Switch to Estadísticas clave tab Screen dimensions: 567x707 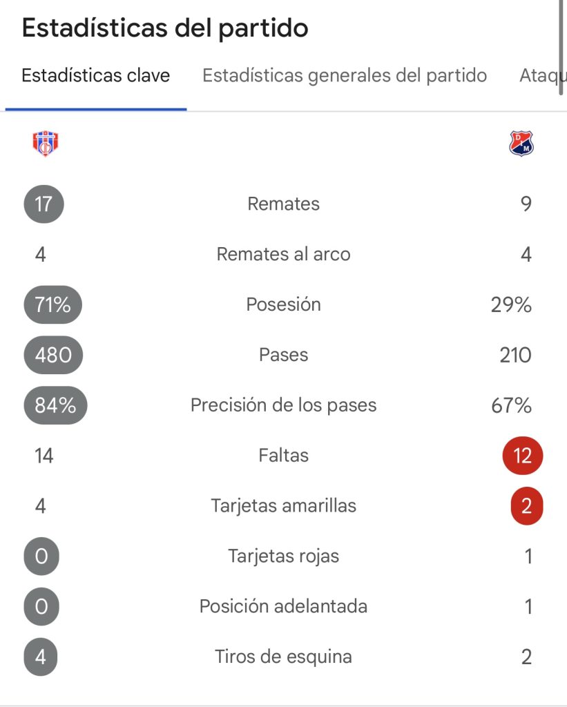coord(95,75)
